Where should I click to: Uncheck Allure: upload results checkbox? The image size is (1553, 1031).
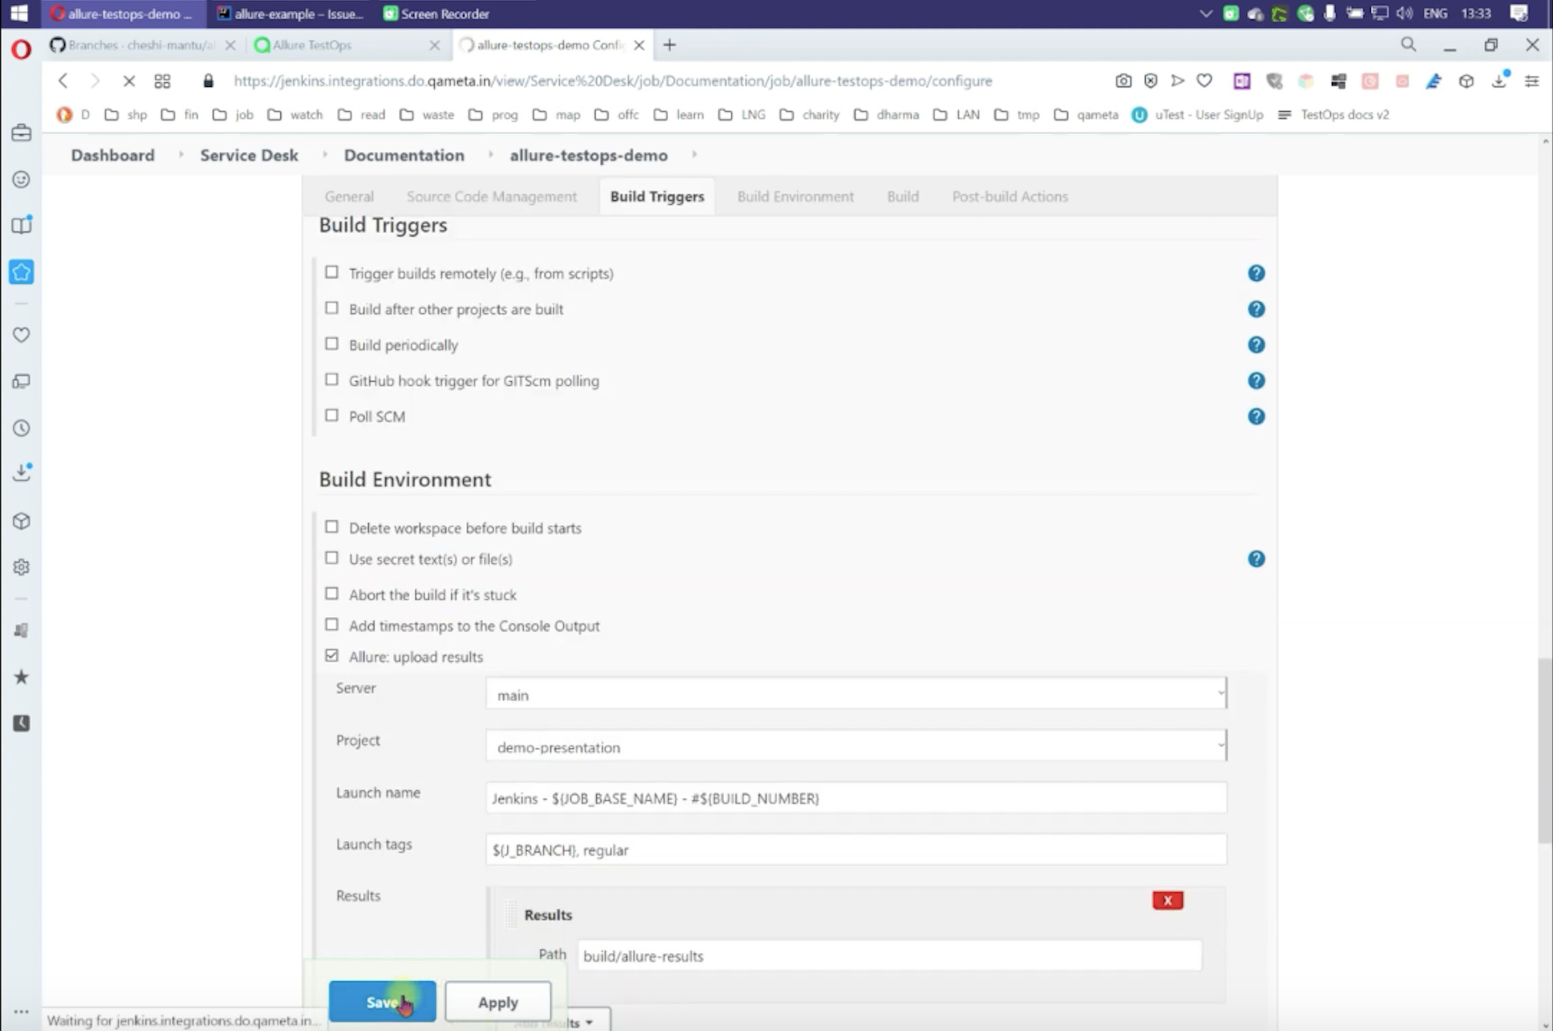pyautogui.click(x=332, y=656)
